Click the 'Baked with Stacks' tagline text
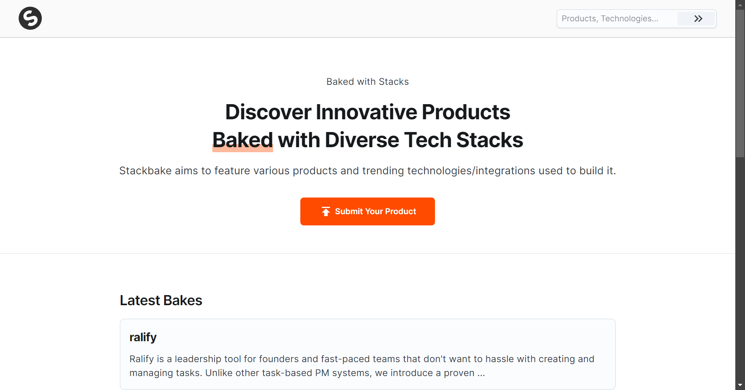Viewport: 745px width, 390px height. [x=367, y=81]
